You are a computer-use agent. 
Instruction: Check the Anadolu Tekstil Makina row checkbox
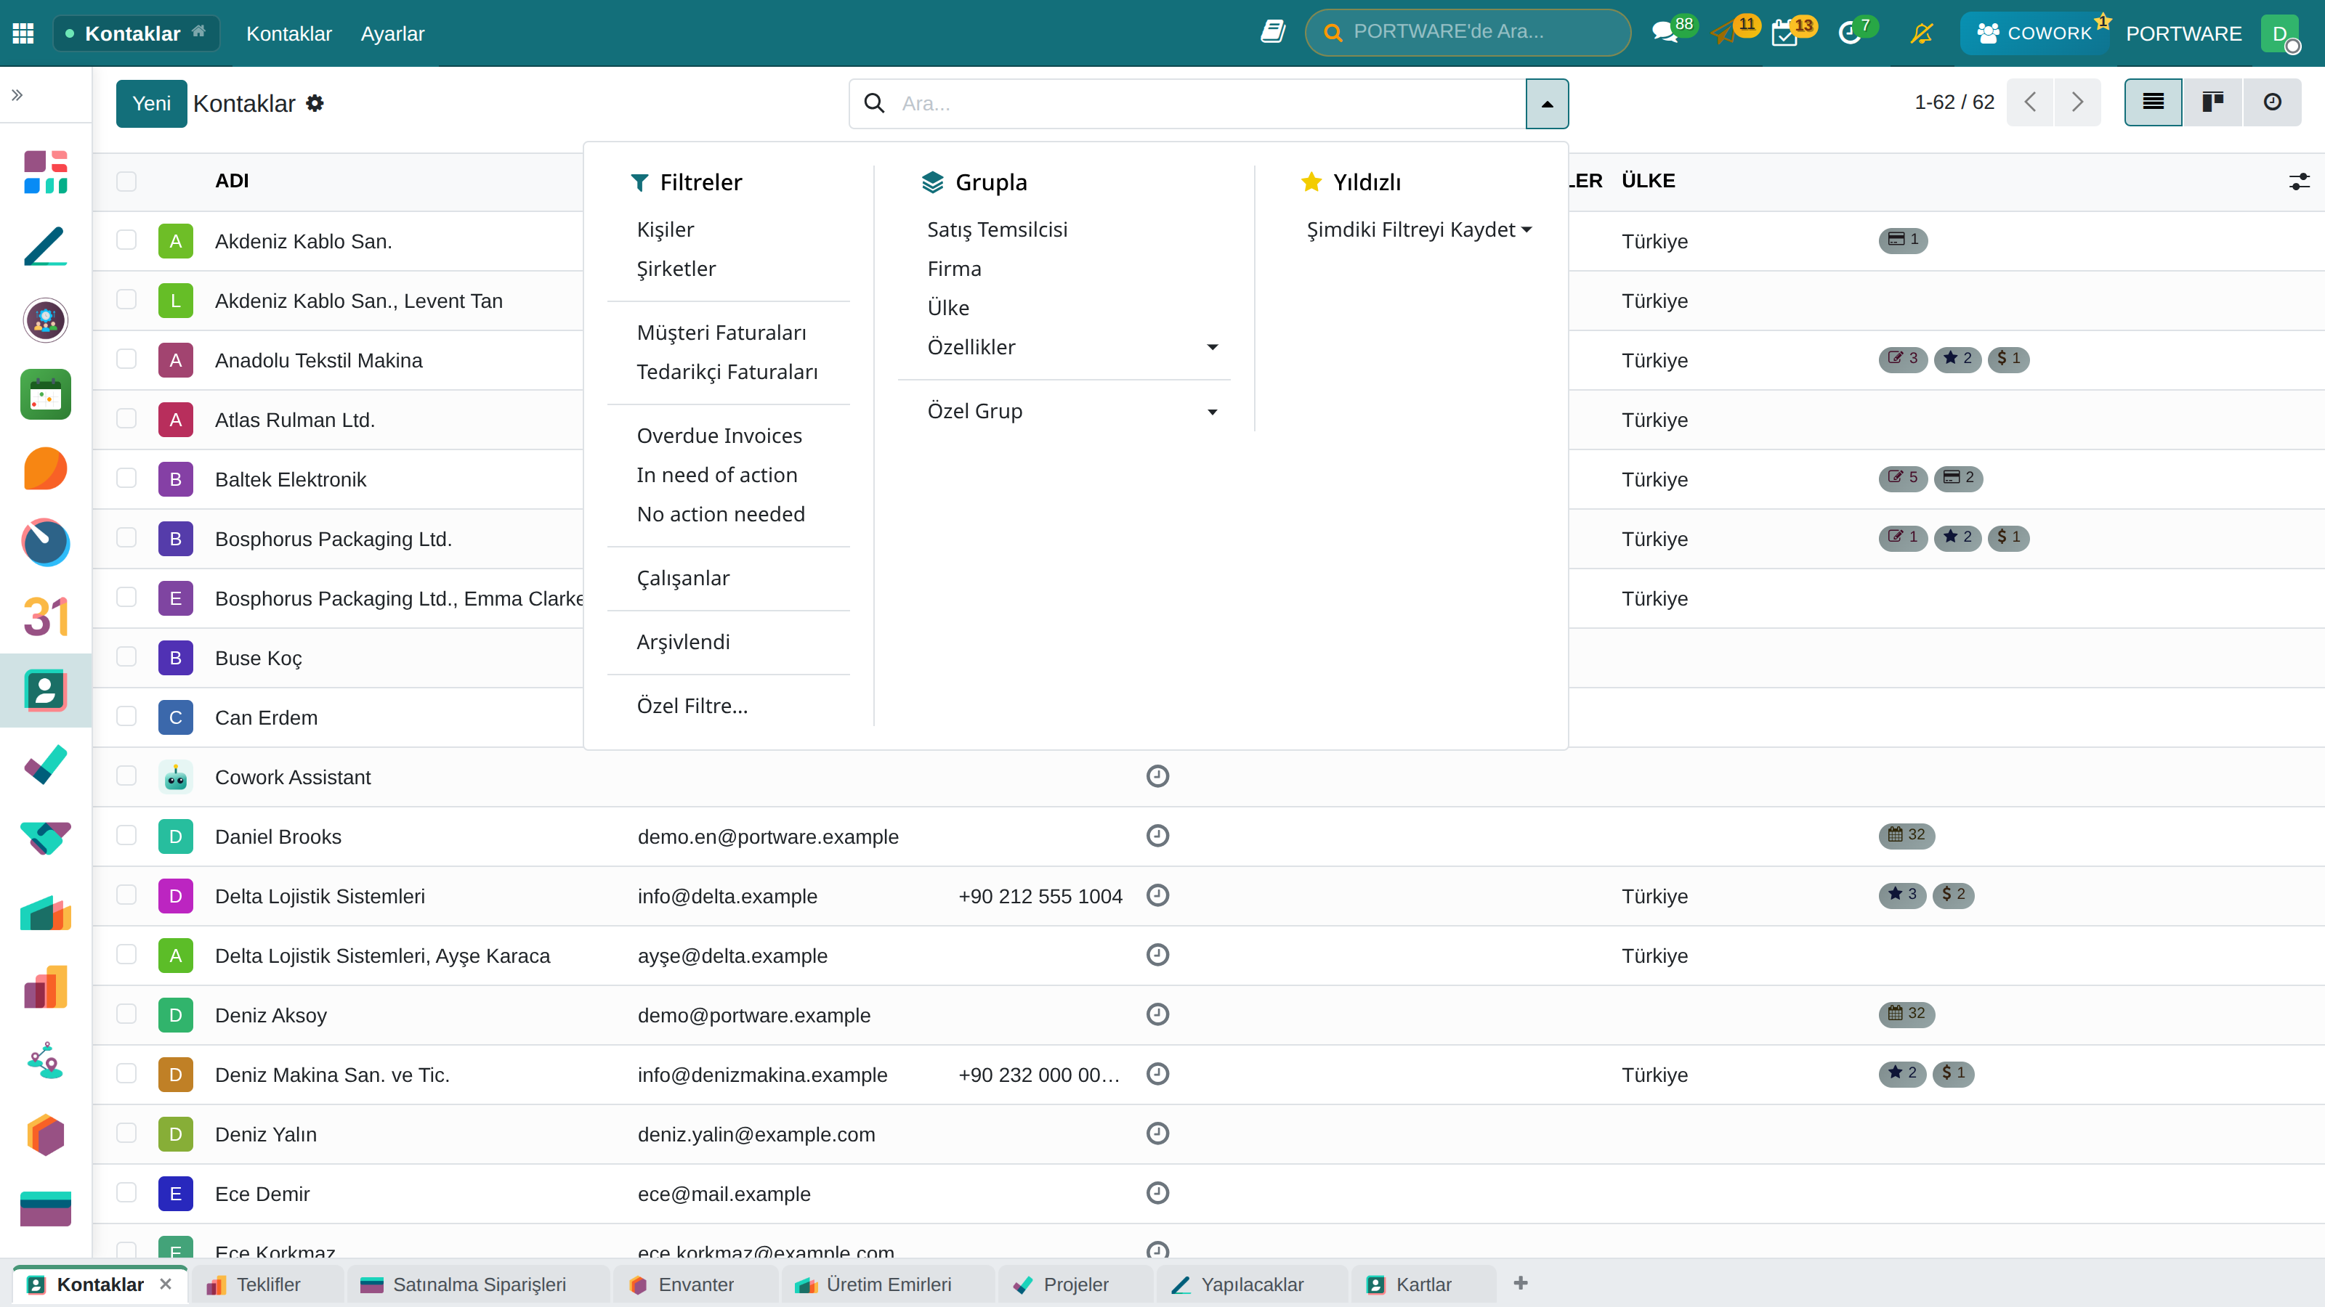point(126,359)
